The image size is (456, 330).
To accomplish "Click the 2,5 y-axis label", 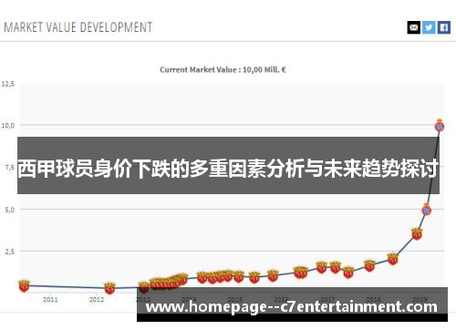I will [9, 252].
